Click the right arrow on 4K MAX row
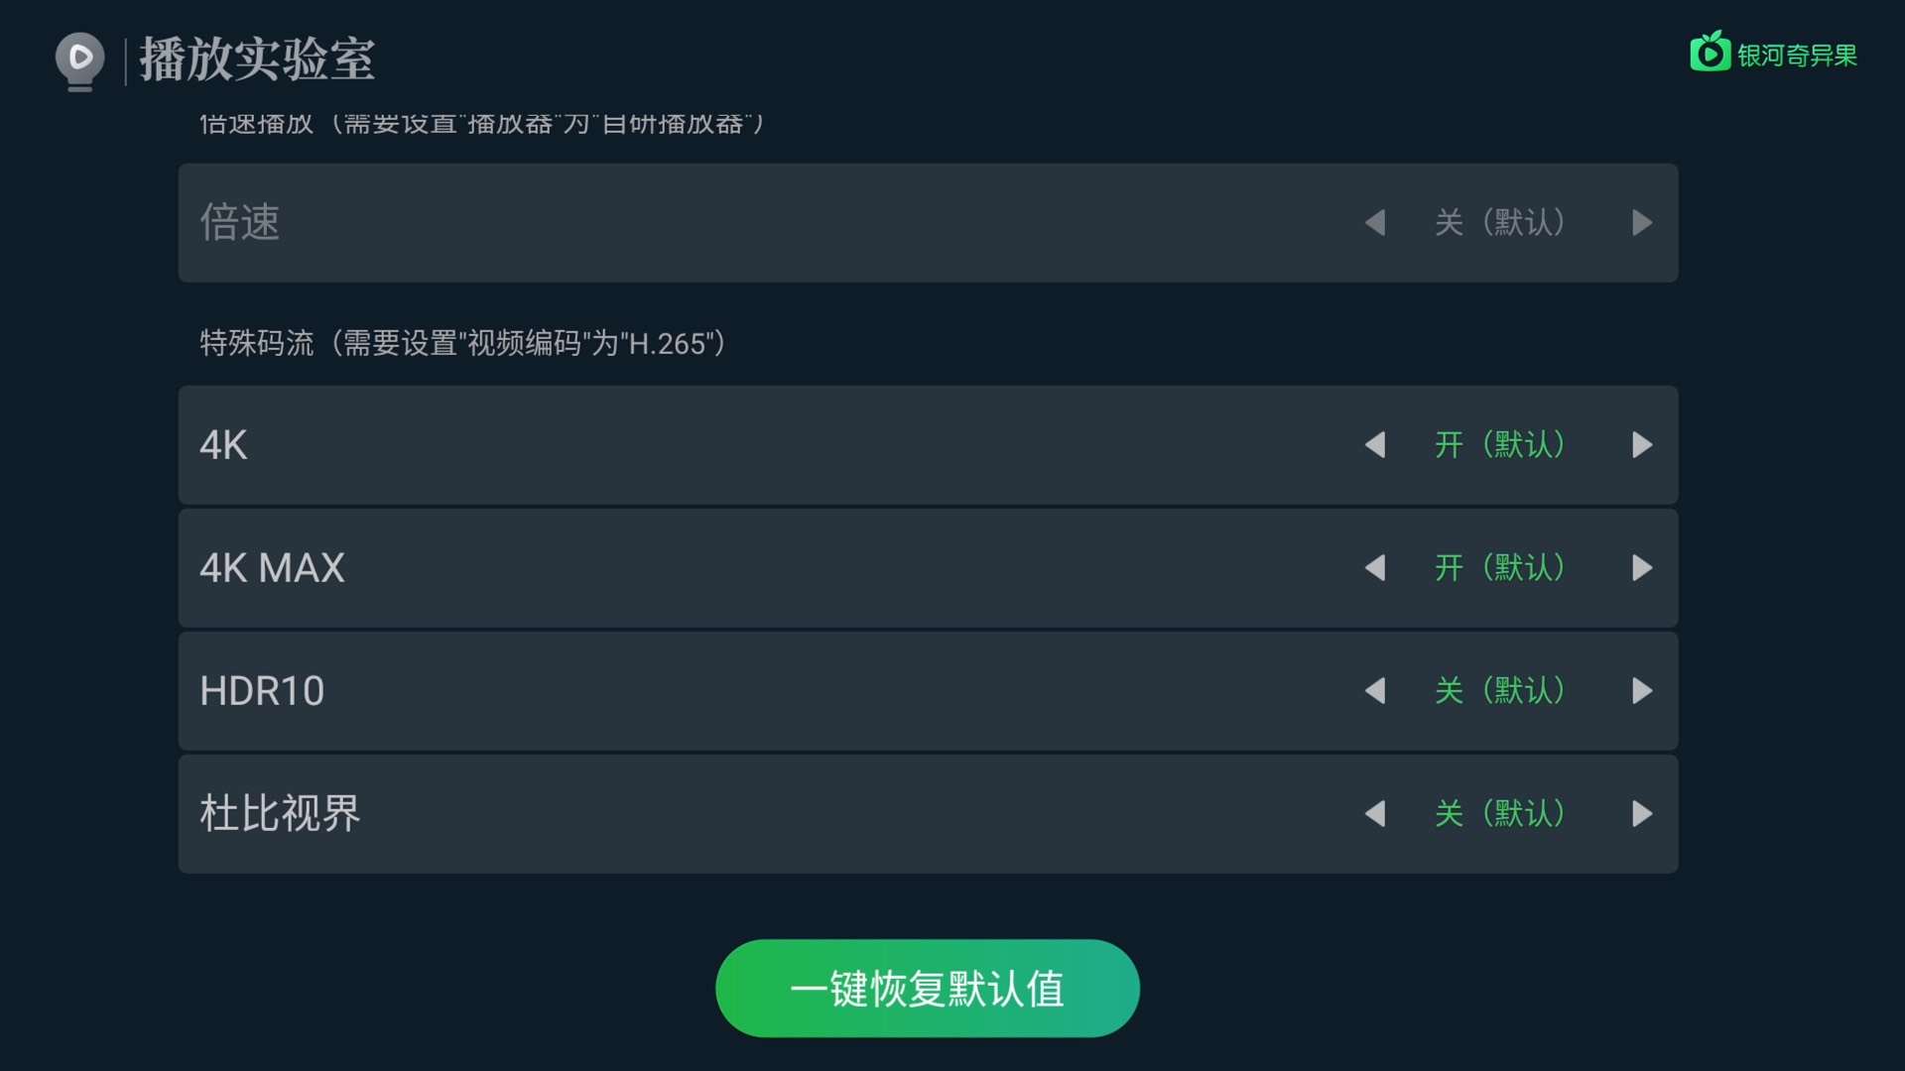The width and height of the screenshot is (1905, 1071). (1644, 568)
